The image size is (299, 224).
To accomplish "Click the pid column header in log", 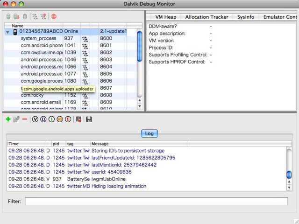I will (x=58, y=144).
